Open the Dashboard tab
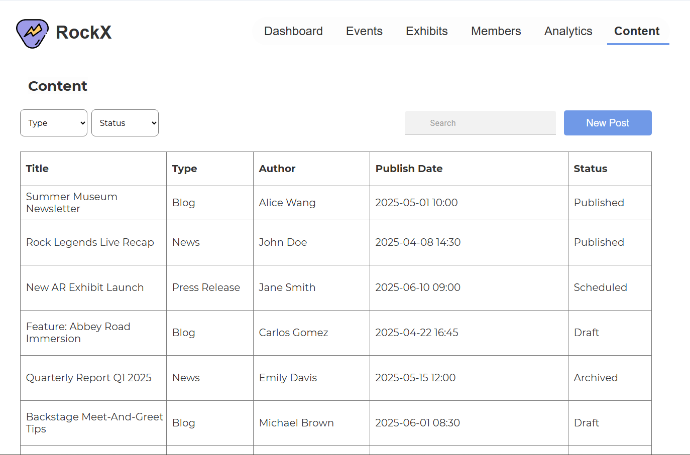Screen dimensions: 690x455 coord(293,31)
